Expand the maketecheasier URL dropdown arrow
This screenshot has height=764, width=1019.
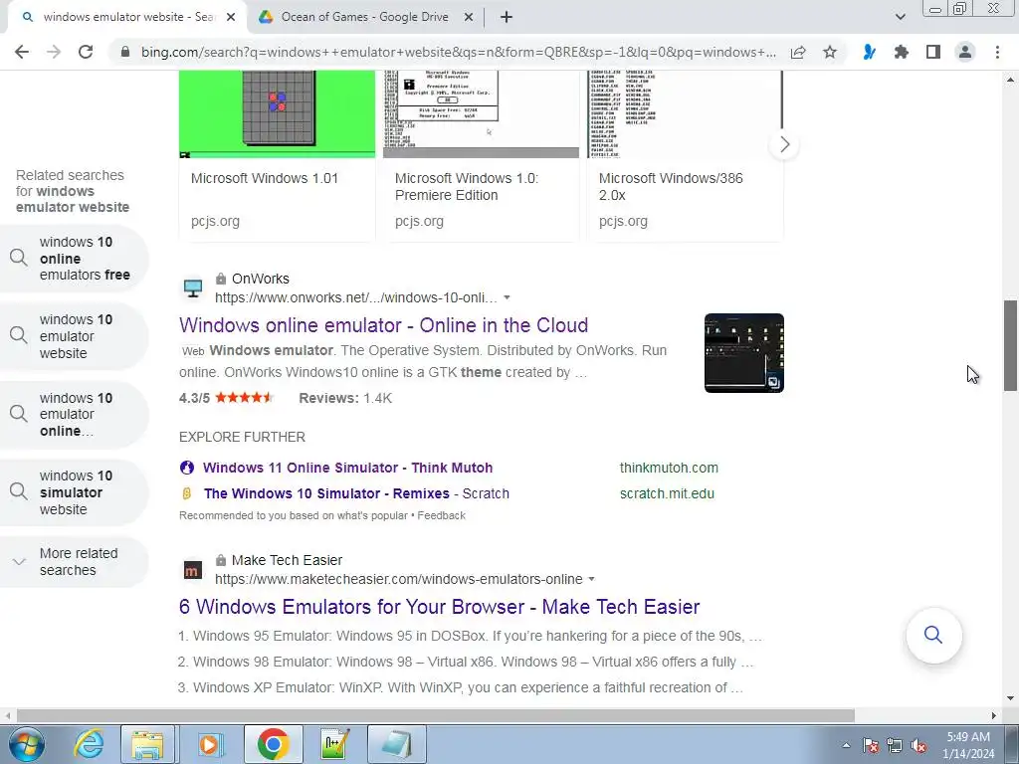click(x=591, y=579)
